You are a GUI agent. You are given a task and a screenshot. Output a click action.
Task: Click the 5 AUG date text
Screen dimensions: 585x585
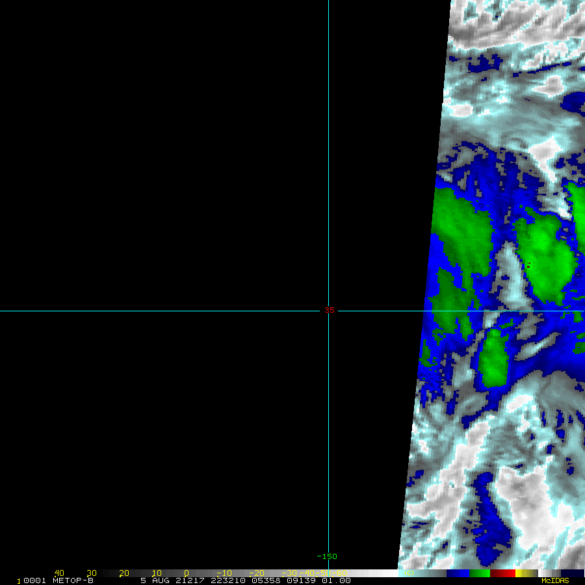click(155, 580)
